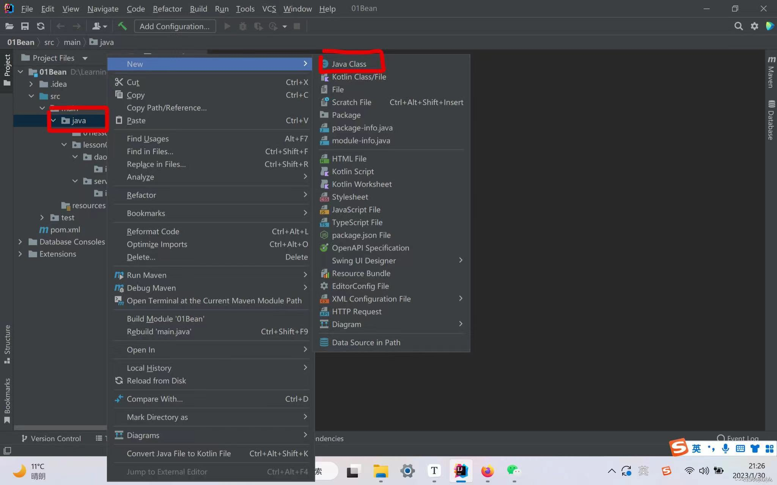This screenshot has height=485, width=777.
Task: Open the Structure side panel
Action: click(7, 343)
